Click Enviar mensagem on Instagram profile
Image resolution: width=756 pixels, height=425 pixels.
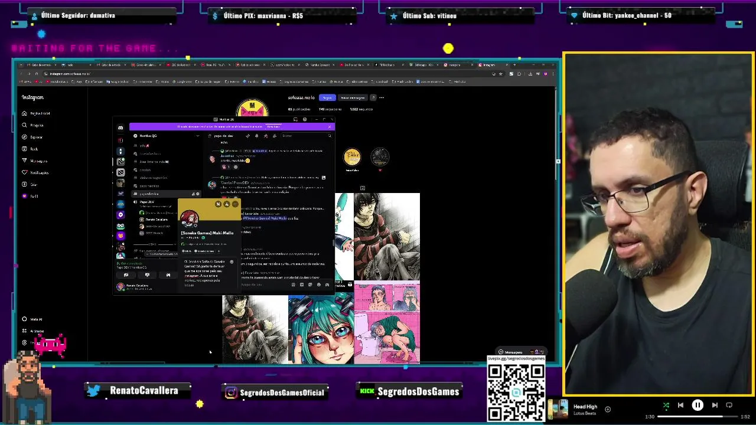[x=353, y=97]
